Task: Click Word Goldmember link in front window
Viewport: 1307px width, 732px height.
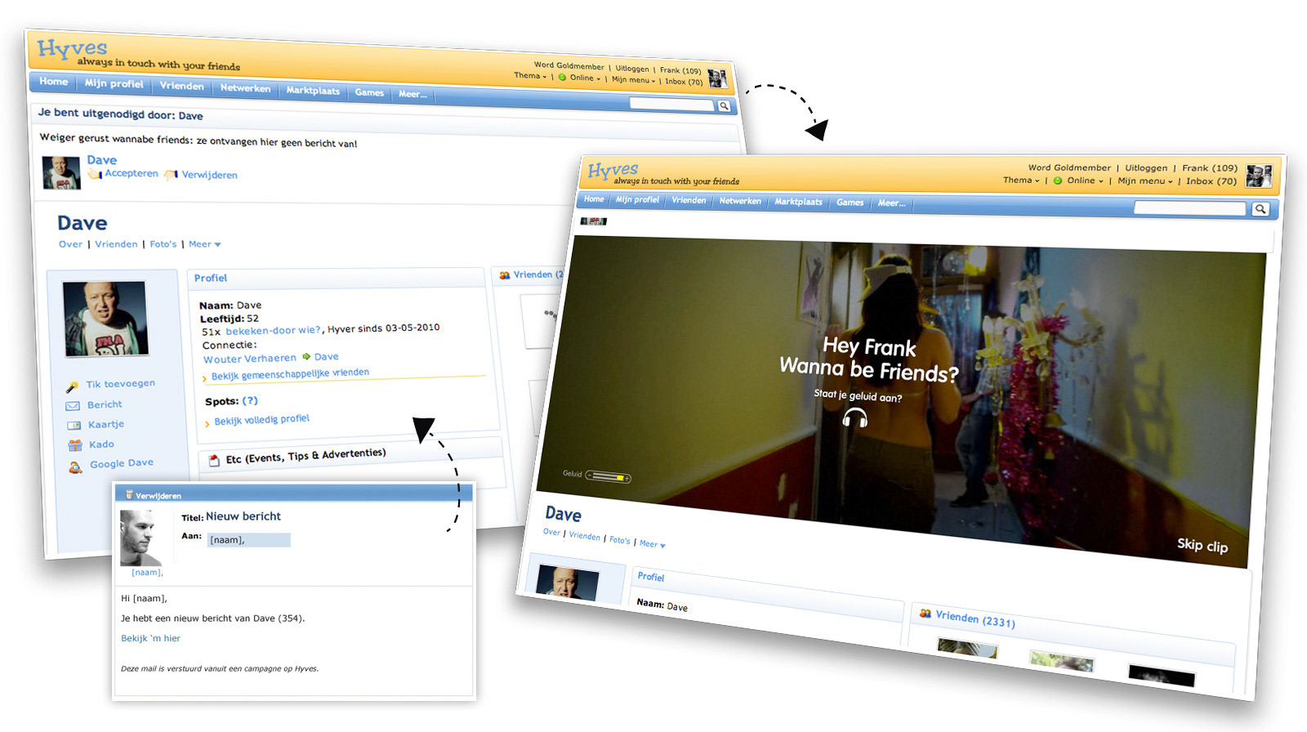Action: [1069, 167]
